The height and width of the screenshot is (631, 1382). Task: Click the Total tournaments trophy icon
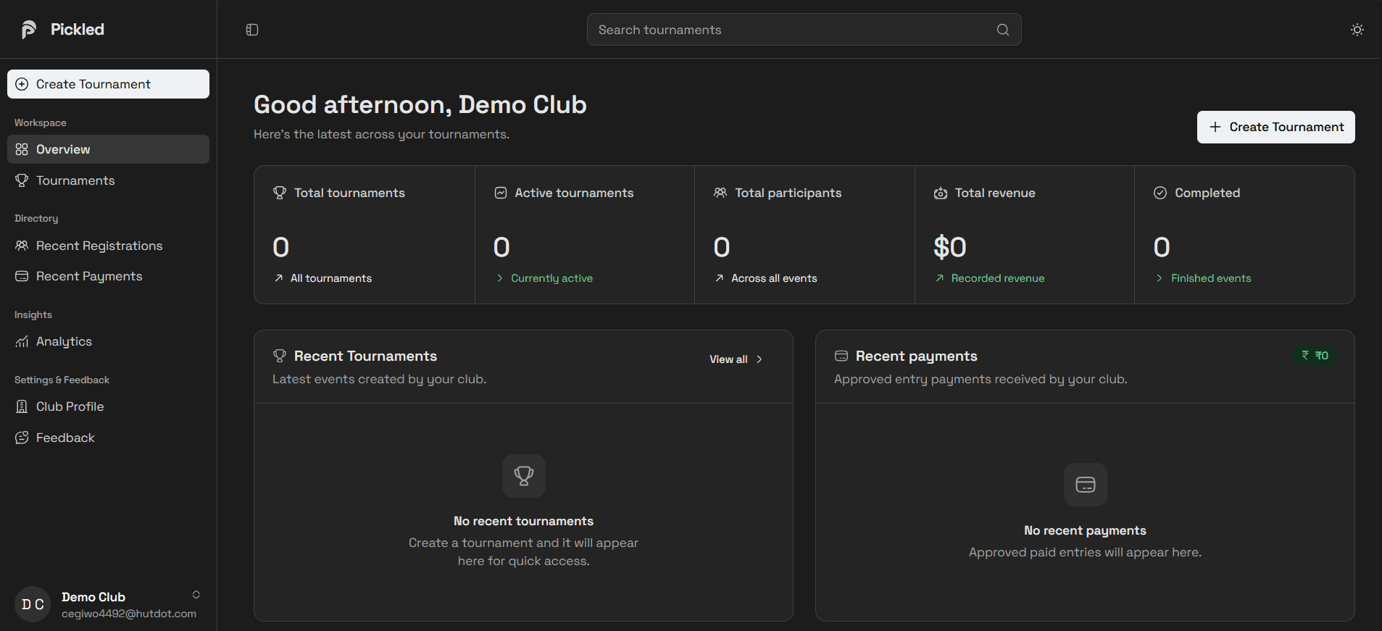[280, 193]
